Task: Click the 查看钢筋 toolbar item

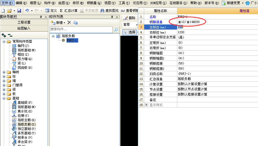Action: tap(129, 11)
